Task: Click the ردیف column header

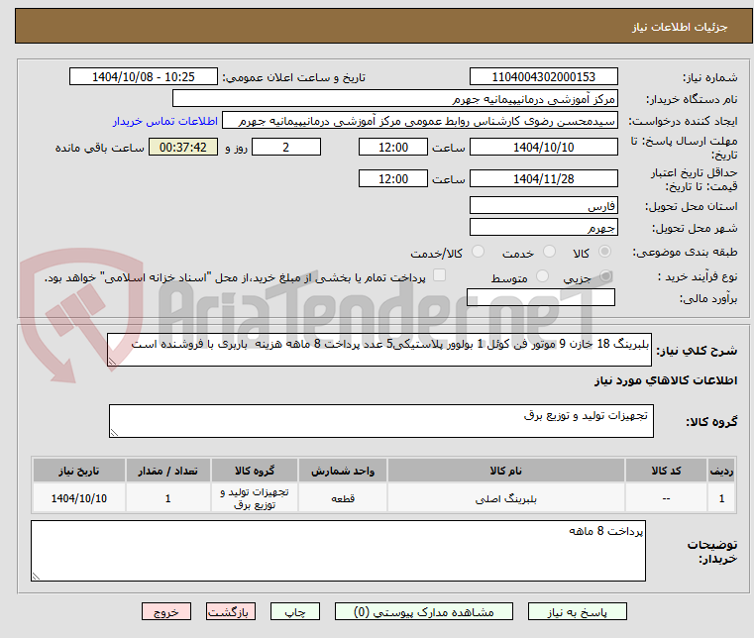Action: (x=721, y=471)
